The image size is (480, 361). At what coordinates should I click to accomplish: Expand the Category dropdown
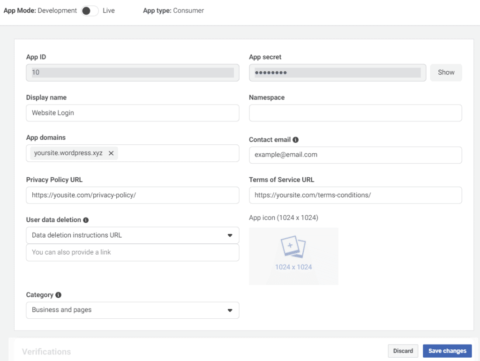click(x=132, y=310)
